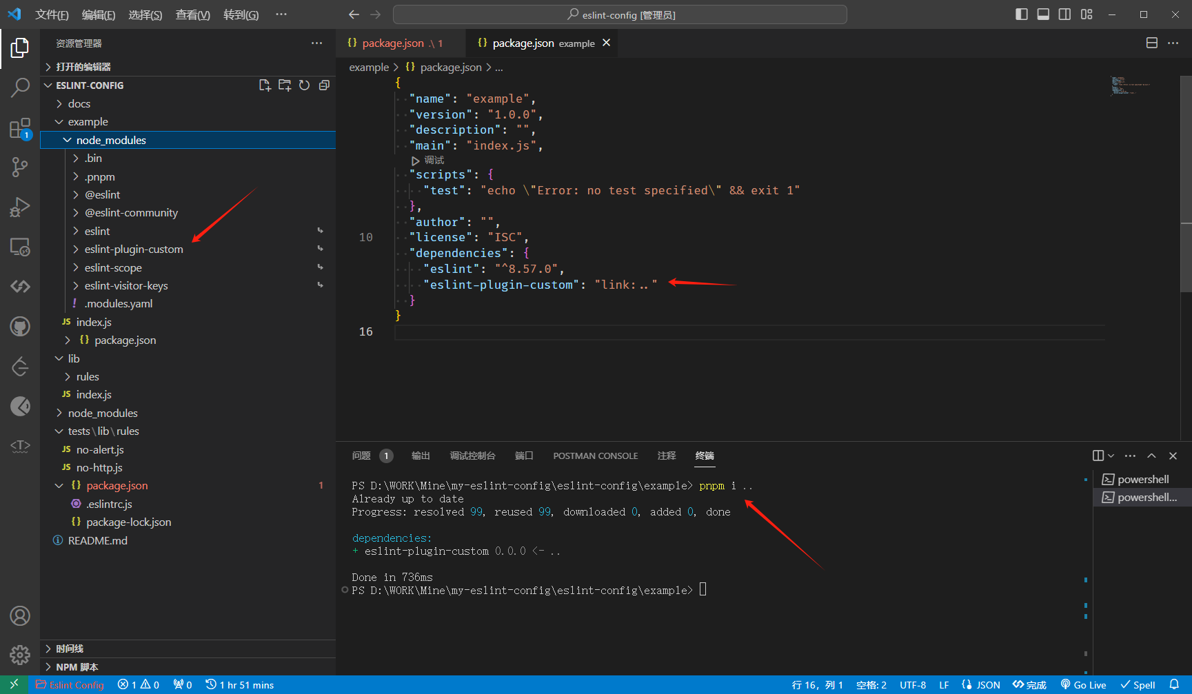
Task: Collapse all folders in Explorer
Action: click(x=324, y=85)
